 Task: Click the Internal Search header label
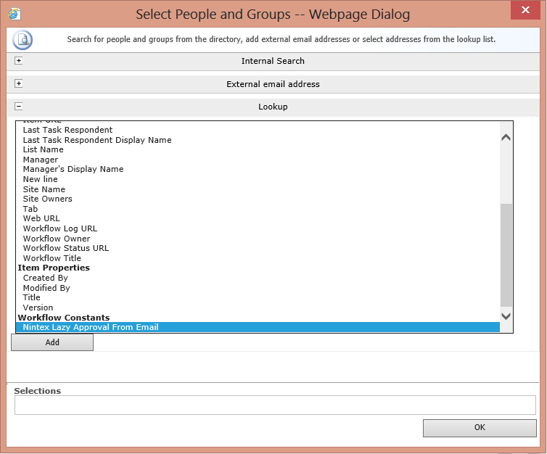(273, 61)
